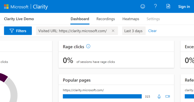Edit the Visited URL filter chip
Image resolution: width=194 pixels, height=102 pixels.
click(x=72, y=31)
